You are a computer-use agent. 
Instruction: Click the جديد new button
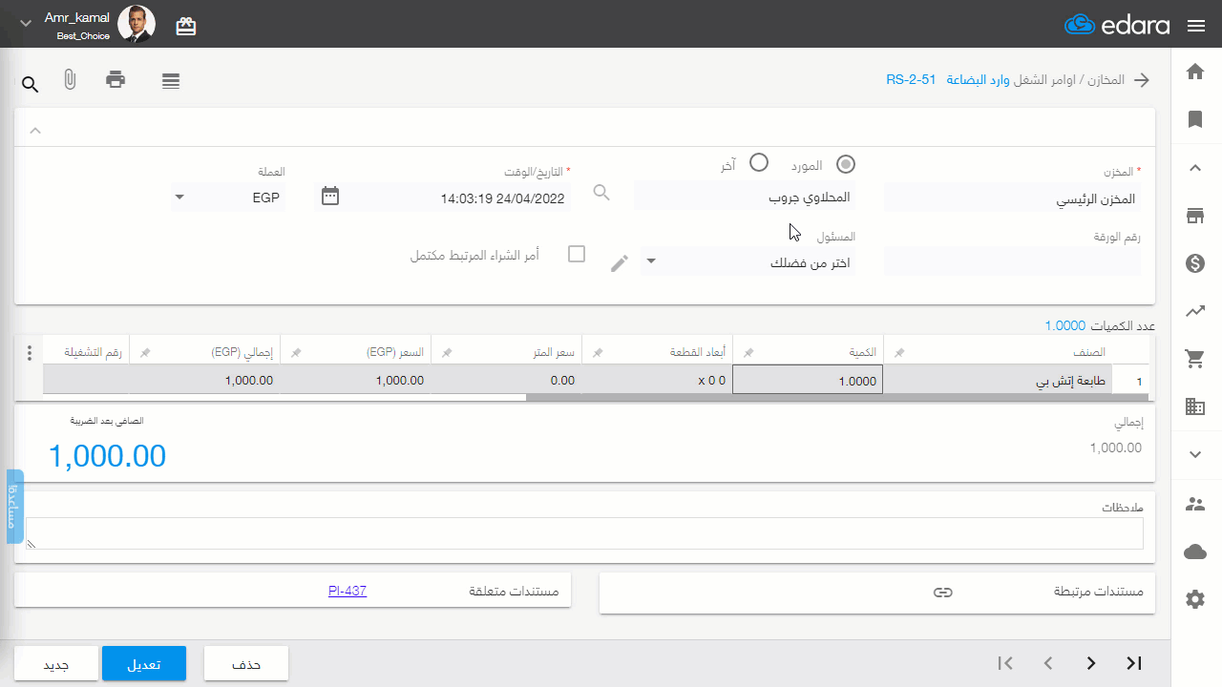[x=55, y=663]
